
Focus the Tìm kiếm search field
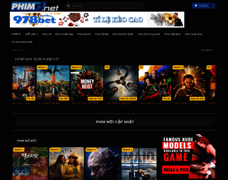click(104, 6)
